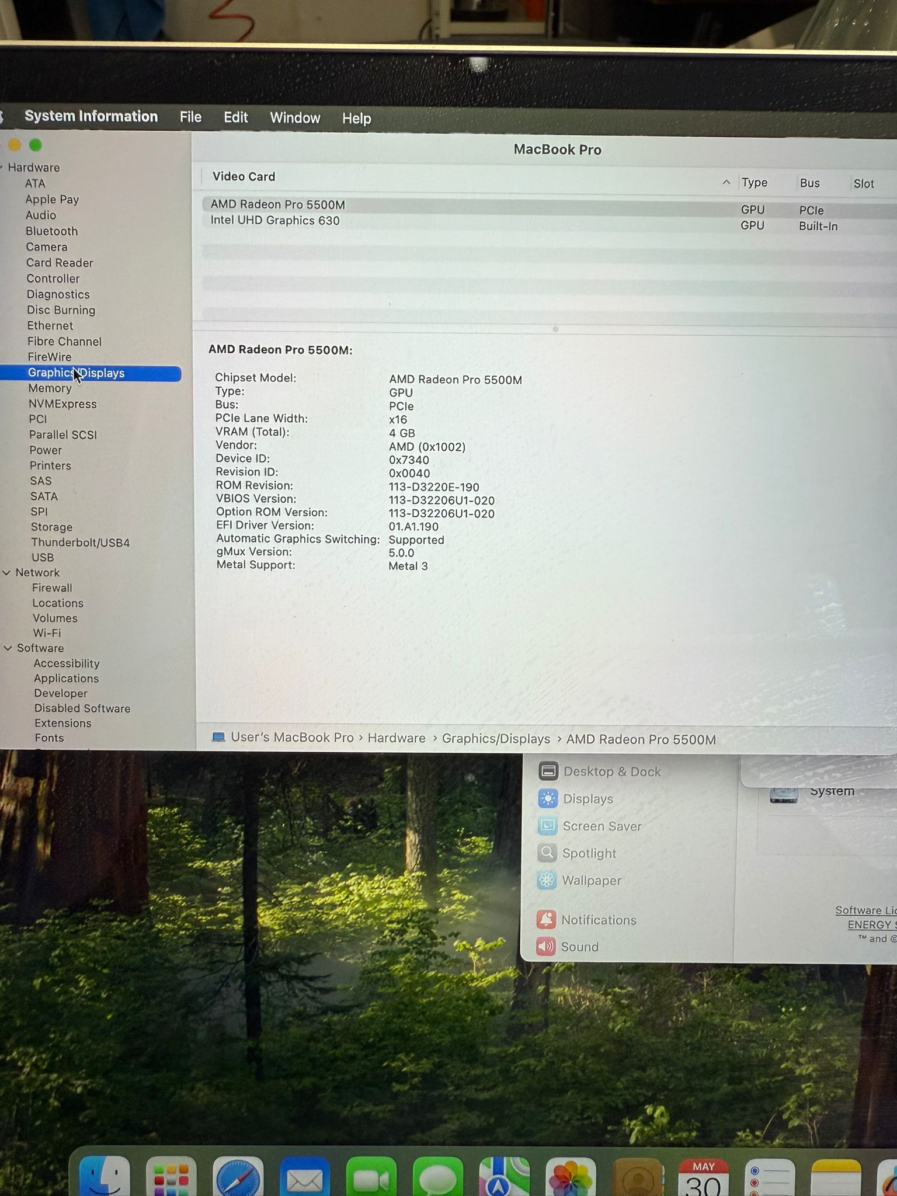Select Applications under Software
Screen dimensions: 897x1196
pyautogui.click(x=66, y=679)
